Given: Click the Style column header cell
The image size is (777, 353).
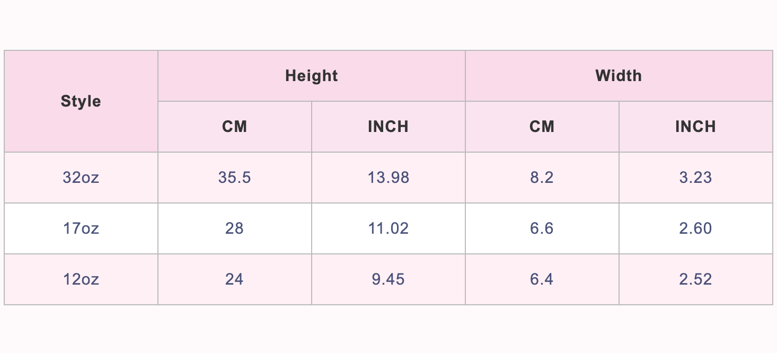Looking at the screenshot, I should 81,101.
